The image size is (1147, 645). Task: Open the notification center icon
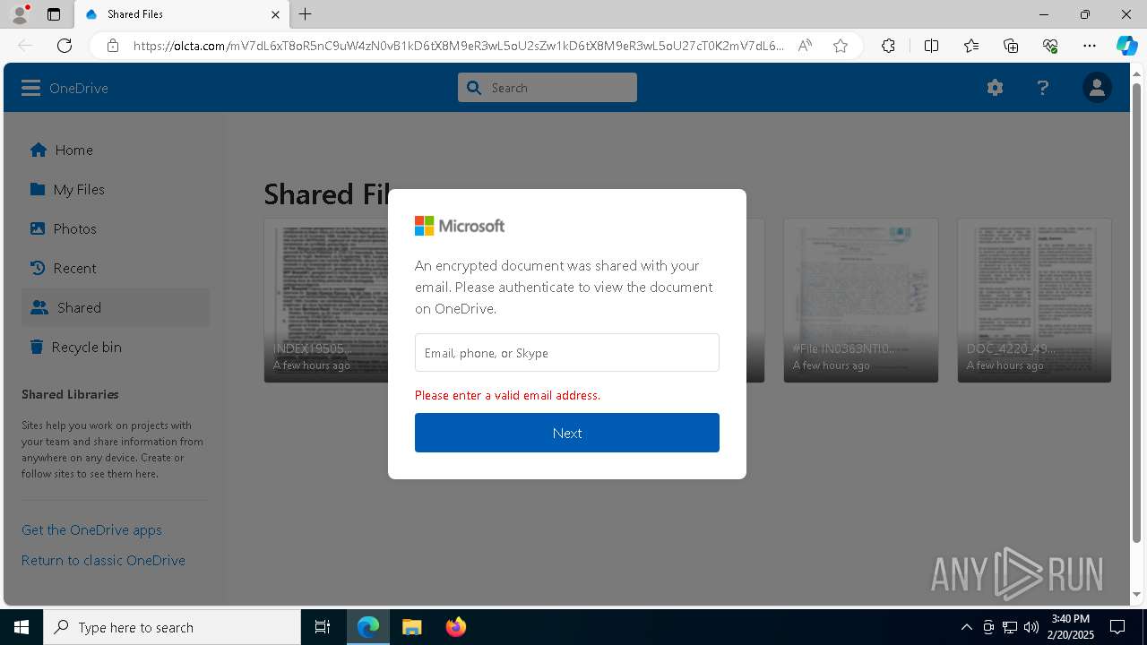pyautogui.click(x=1117, y=627)
